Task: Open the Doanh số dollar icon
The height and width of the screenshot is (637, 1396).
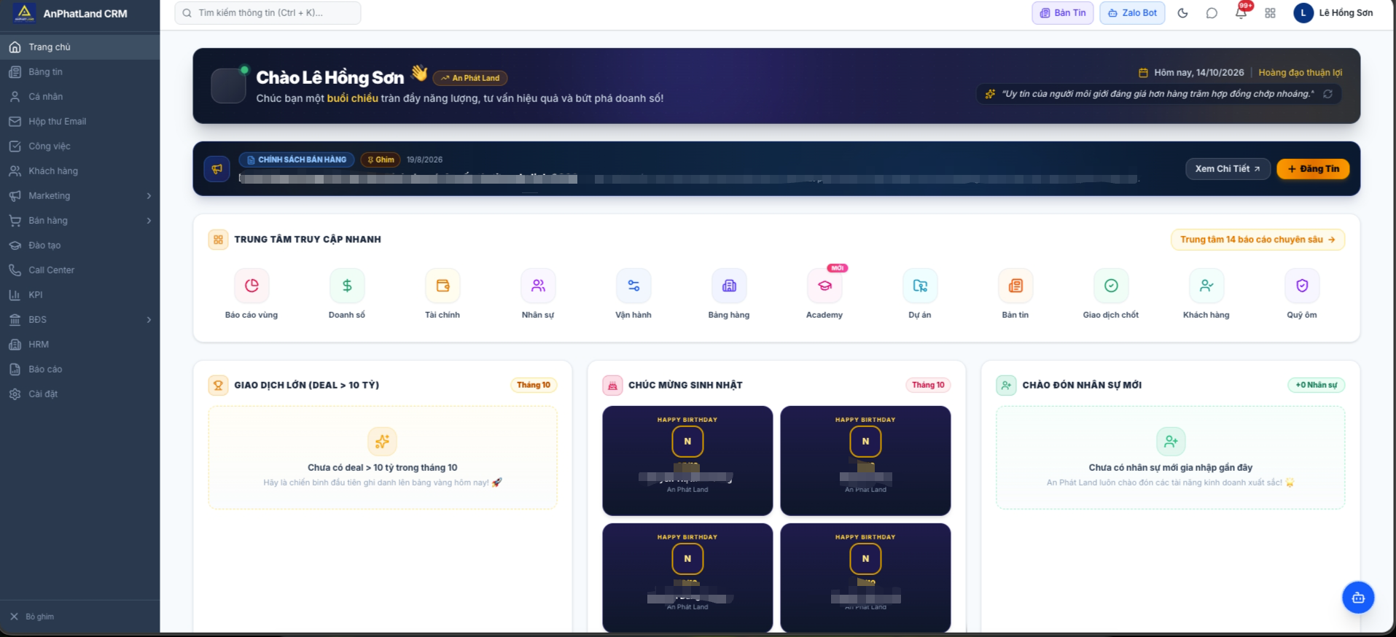Action: (x=347, y=286)
